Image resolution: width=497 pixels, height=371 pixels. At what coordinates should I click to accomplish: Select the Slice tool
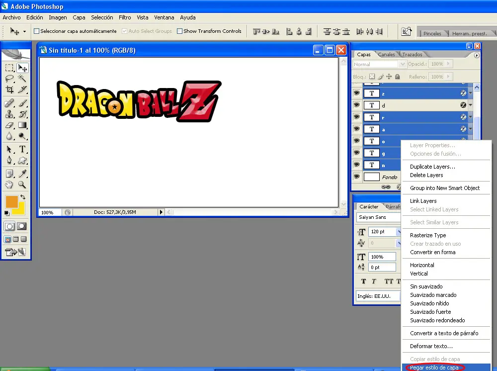[x=22, y=90]
